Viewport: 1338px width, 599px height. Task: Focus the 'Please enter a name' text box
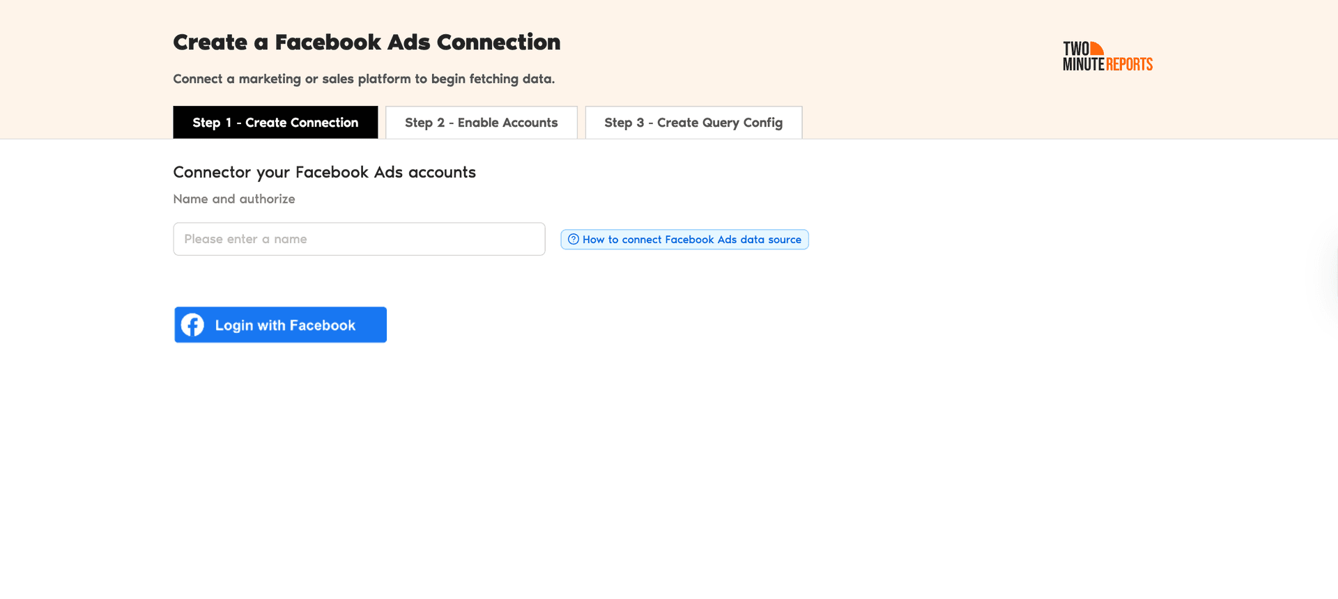[359, 239]
